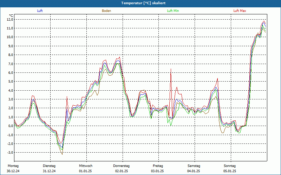
Task: Click the 12,0 y-axis value
Action: coord(9,20)
